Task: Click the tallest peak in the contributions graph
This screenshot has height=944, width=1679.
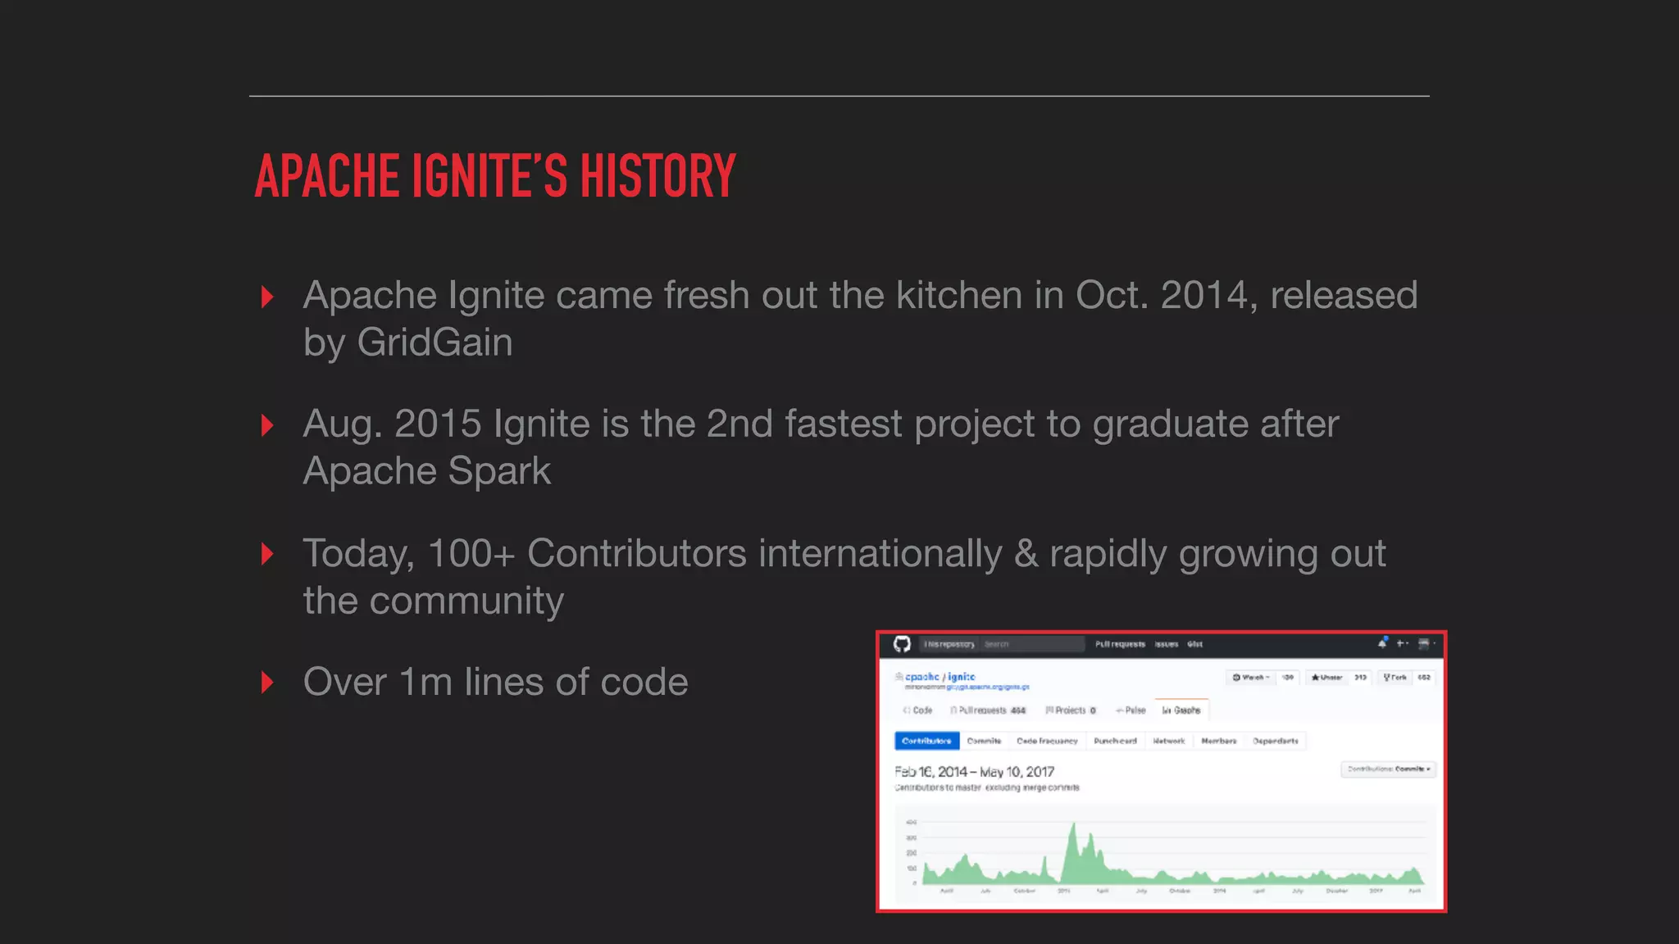Action: (x=1072, y=828)
